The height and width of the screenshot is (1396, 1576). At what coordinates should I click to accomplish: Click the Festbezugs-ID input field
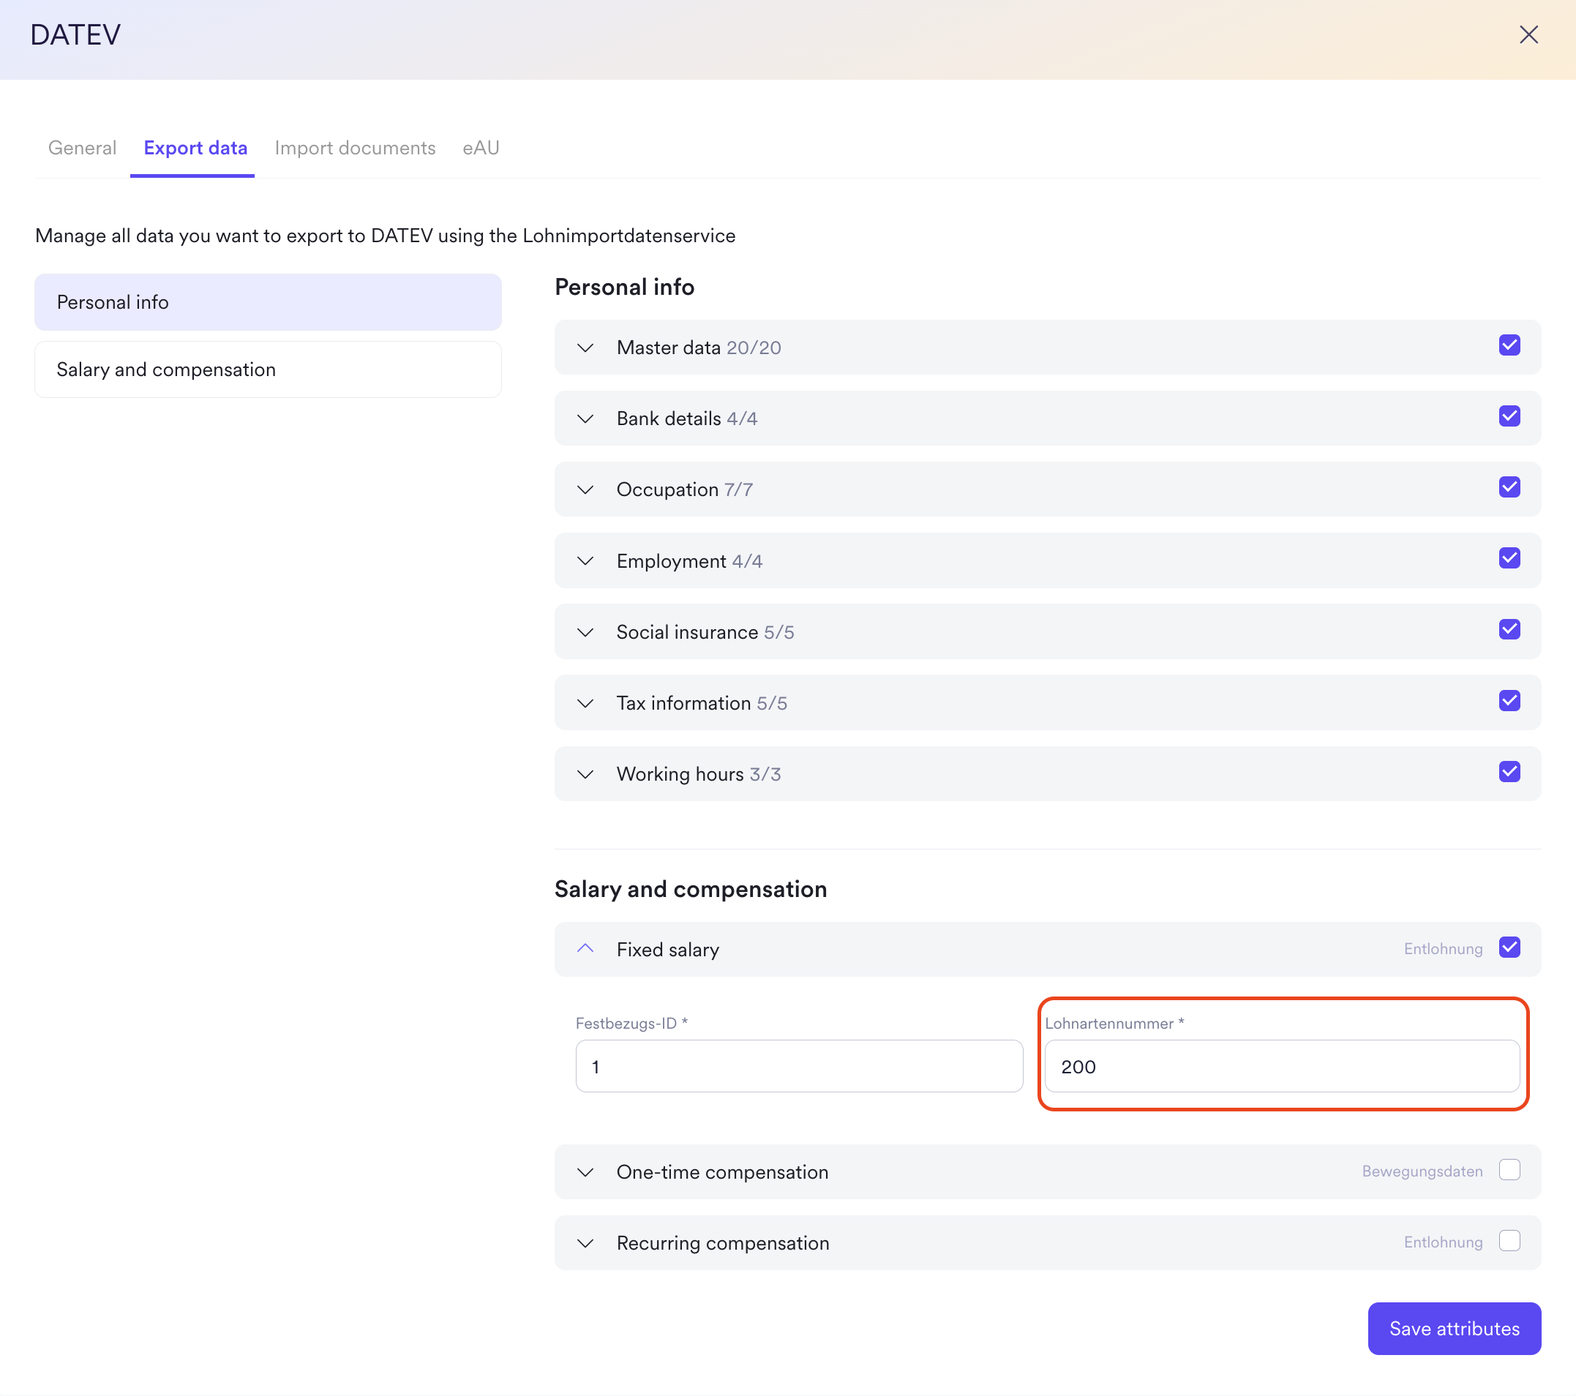(x=799, y=1067)
